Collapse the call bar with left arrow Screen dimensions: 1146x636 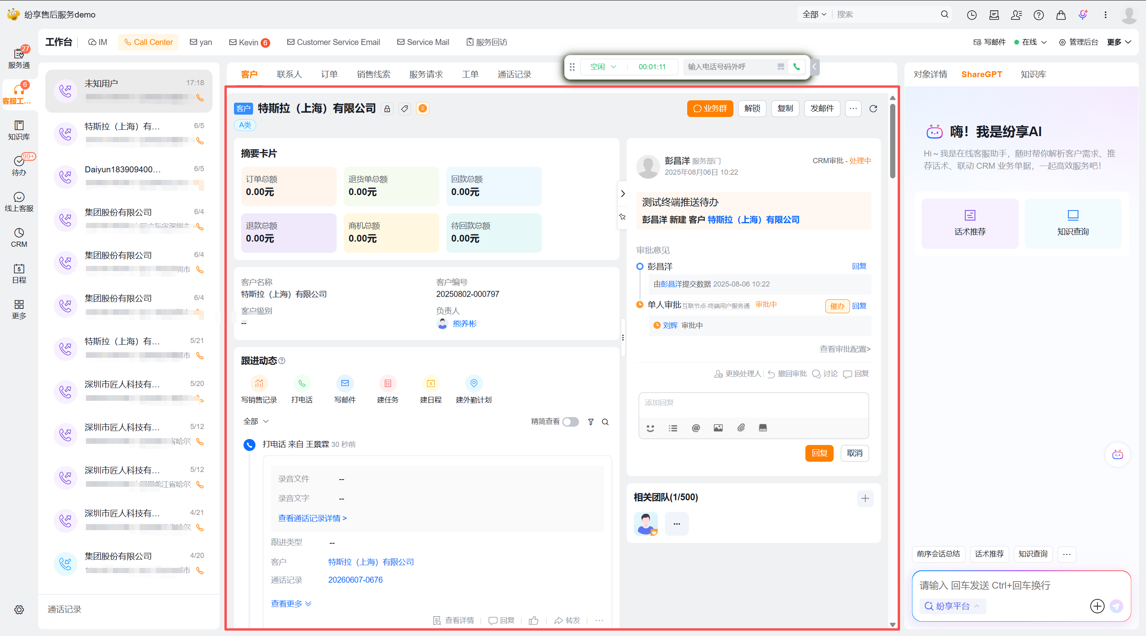[x=814, y=67]
